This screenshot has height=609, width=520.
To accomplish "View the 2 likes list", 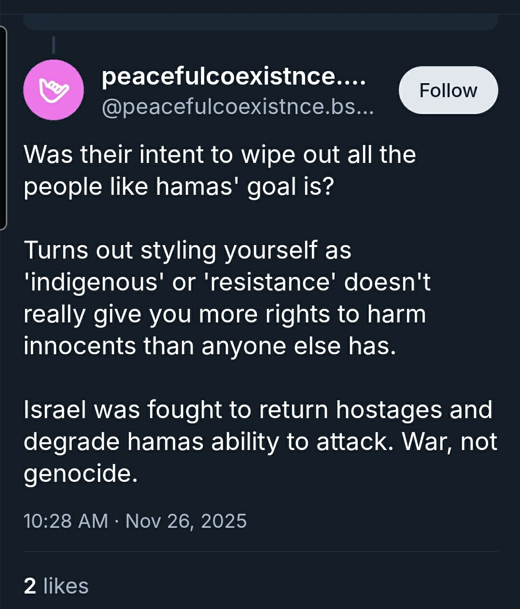I will (56, 586).
